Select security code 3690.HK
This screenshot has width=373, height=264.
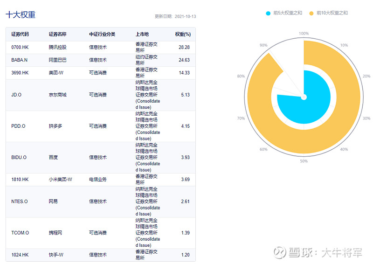20,73
